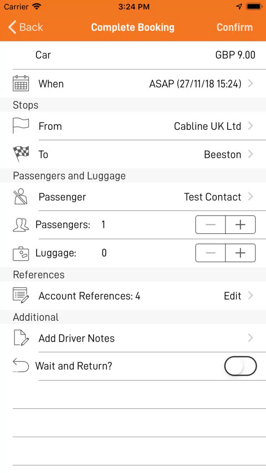Image resolution: width=266 pixels, height=473 pixels.
Task: Open the Cabline UK Ltd pickup chevron
Action: [250, 126]
